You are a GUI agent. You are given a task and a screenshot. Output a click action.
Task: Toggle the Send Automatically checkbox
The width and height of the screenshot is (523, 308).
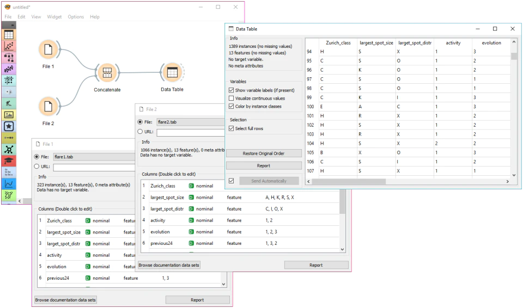pyautogui.click(x=231, y=181)
